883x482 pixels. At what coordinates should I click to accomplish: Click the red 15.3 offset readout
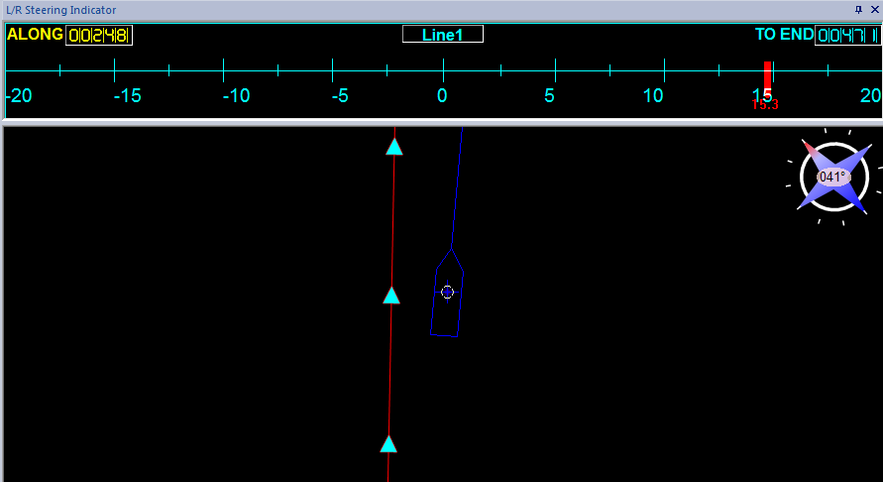pos(765,105)
